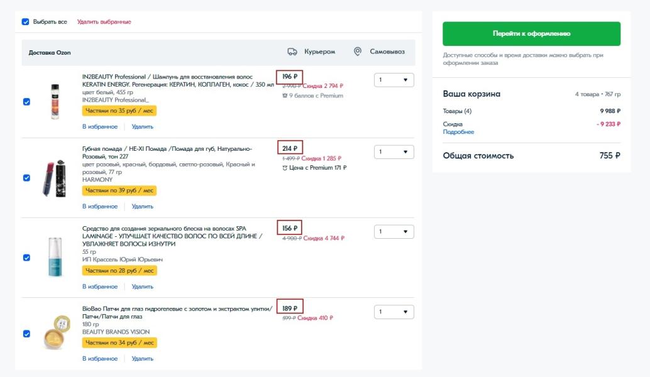The width and height of the screenshot is (650, 377).
Task: Click the Premium points icon under shampoo price
Action: pyautogui.click(x=285, y=96)
